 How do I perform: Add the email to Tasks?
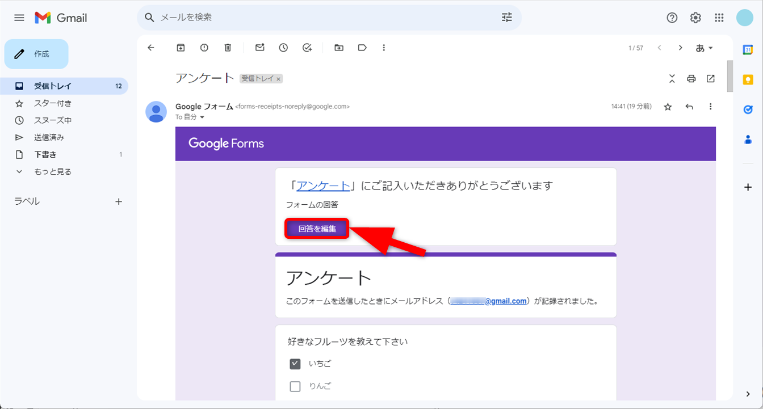point(307,48)
